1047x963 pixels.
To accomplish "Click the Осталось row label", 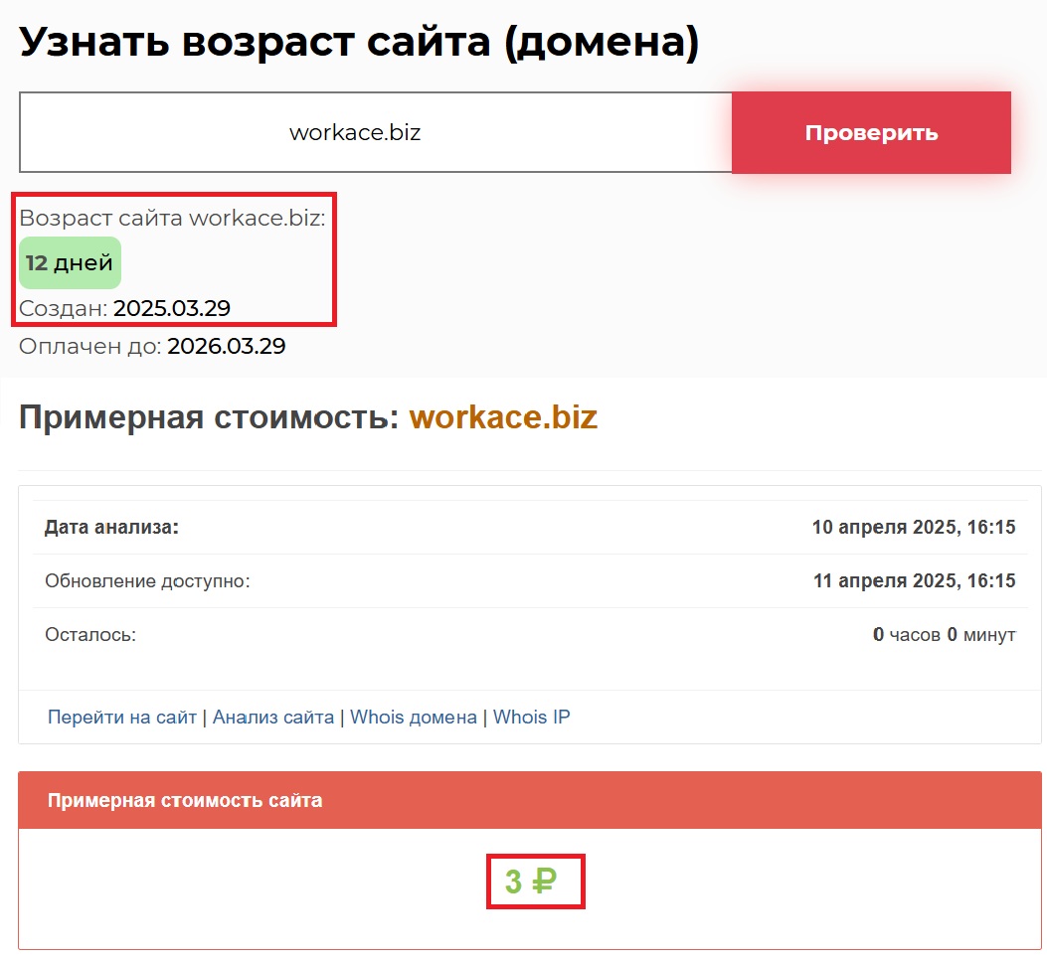I will point(90,635).
